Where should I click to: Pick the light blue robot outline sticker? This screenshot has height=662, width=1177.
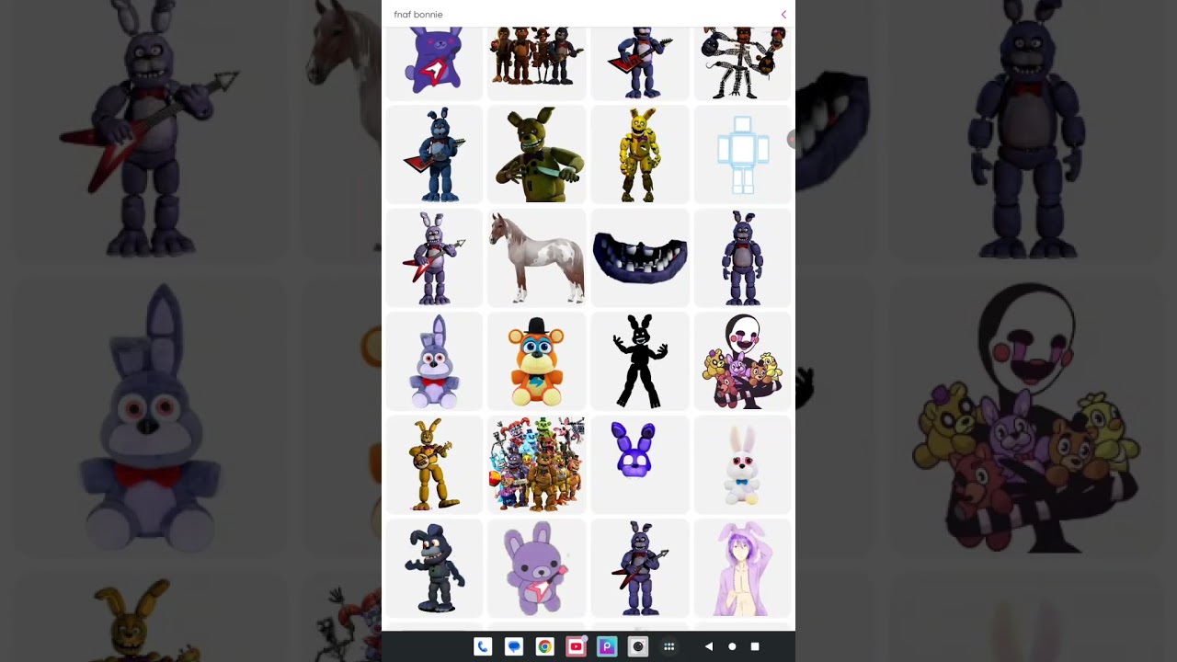743,154
